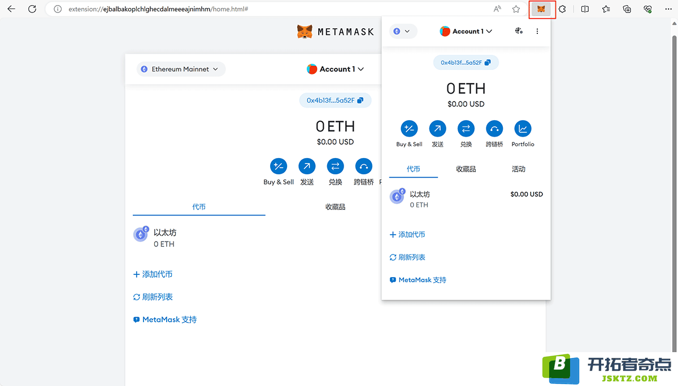Image resolution: width=678 pixels, height=386 pixels.
Task: Click 兑换 swap icon on main page
Action: click(335, 166)
